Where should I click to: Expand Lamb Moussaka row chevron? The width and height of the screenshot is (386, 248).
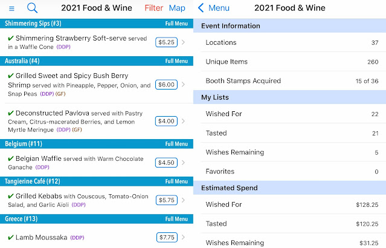(183, 238)
